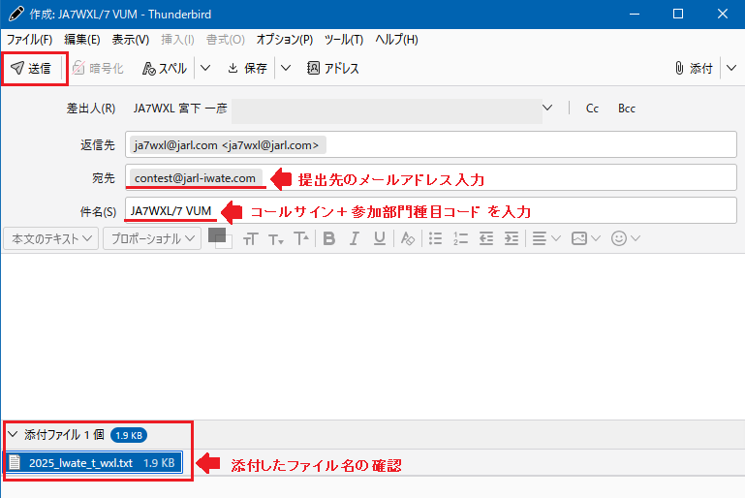Image resolution: width=745 pixels, height=498 pixels.
Task: Toggle underline text formatting
Action: [379, 238]
